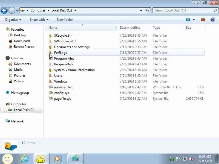
Task: Click the green shield tray icon
Action: coord(172,159)
